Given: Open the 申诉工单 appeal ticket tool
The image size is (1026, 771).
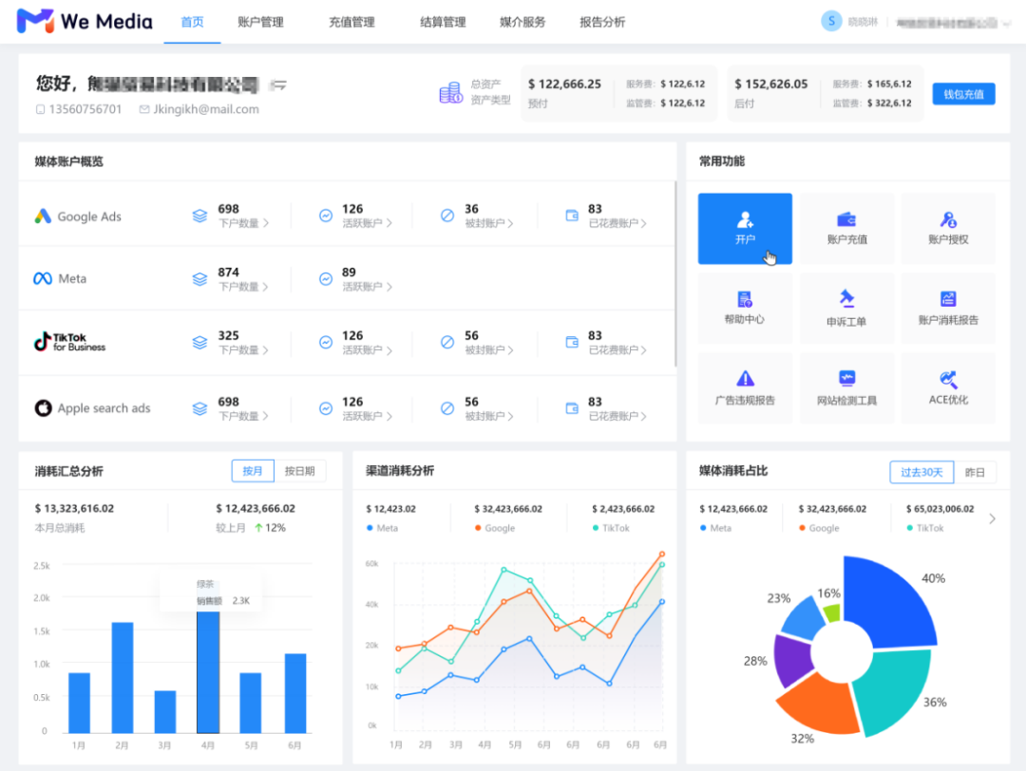Looking at the screenshot, I should (x=846, y=308).
